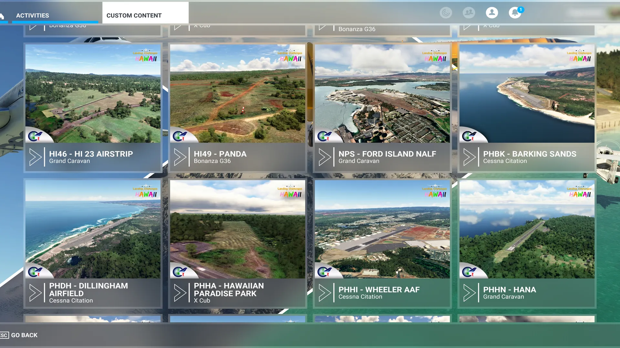This screenshot has width=620, height=348.
Task: Select the PHDH - DILLINGHAM AIRFIELD title
Action: (88, 290)
